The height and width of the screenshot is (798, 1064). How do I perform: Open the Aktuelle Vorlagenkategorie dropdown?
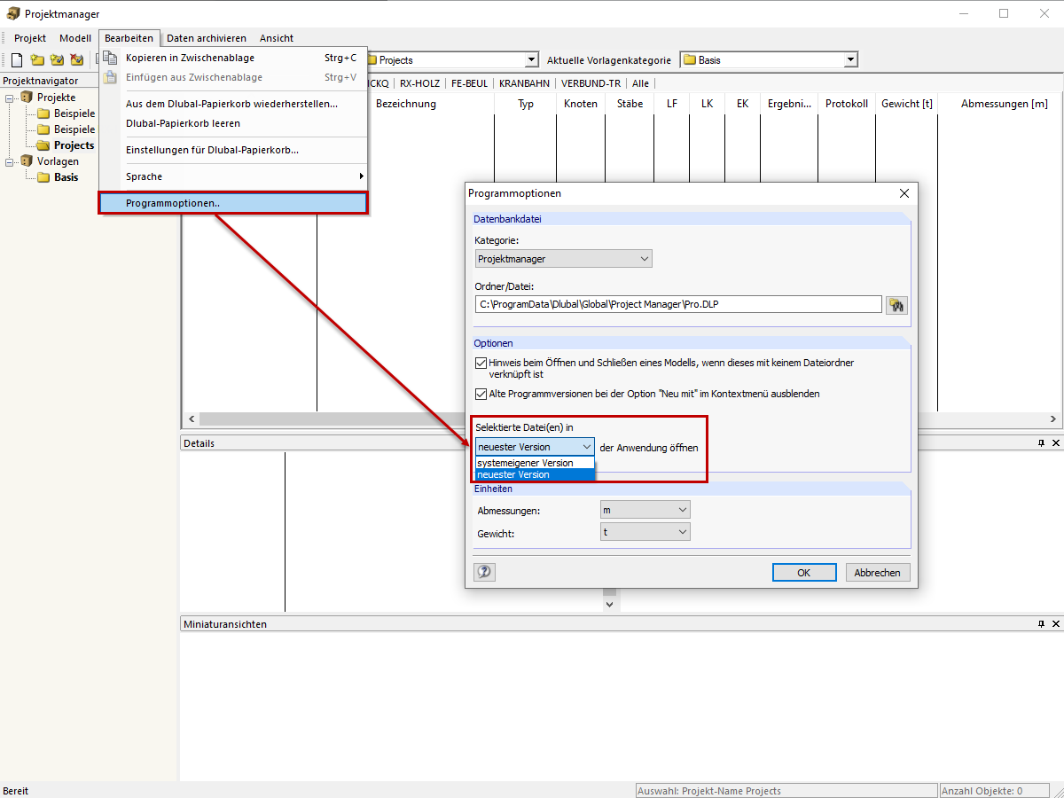(x=850, y=59)
